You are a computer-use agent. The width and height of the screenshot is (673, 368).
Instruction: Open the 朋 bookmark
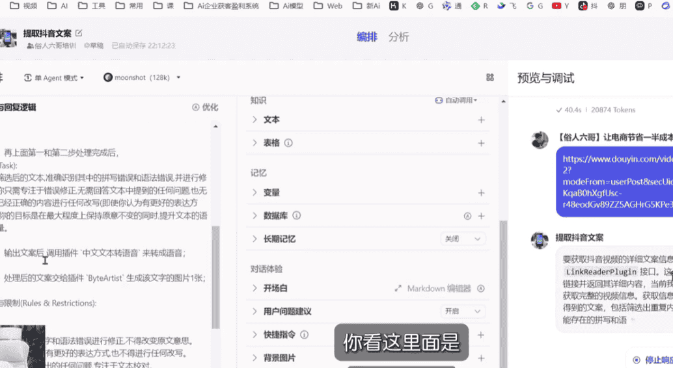617,6
